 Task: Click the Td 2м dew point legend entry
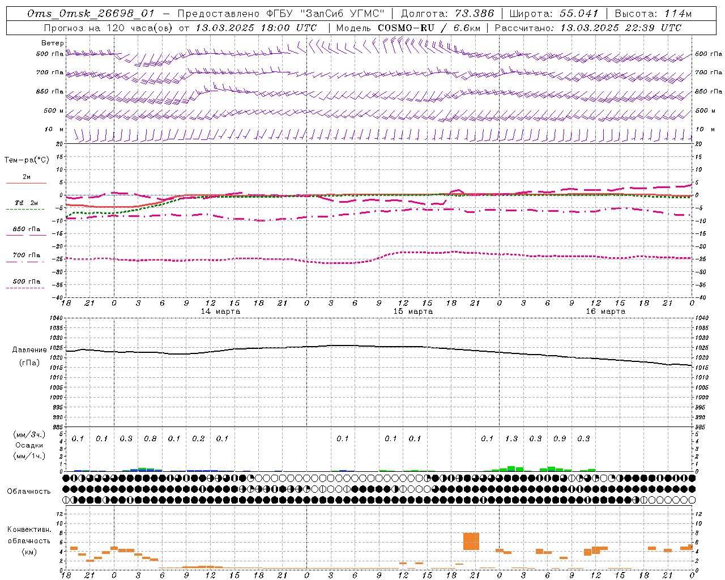[27, 203]
